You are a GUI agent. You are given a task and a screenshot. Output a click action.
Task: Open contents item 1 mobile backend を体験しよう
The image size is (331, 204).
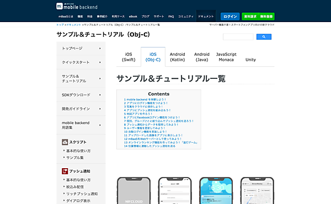(145, 99)
